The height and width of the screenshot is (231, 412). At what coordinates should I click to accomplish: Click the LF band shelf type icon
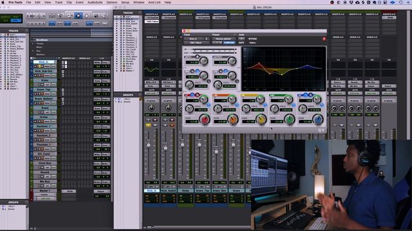(197, 94)
